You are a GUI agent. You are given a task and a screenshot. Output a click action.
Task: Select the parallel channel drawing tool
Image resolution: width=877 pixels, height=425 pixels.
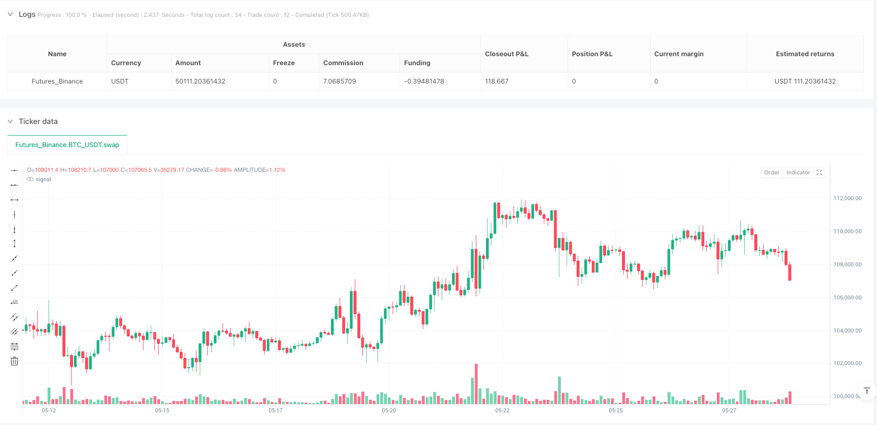14,317
